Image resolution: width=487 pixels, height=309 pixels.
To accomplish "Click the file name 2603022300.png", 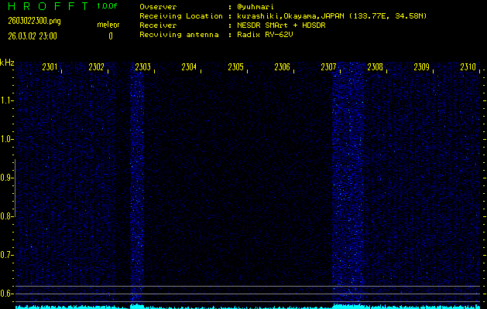I will (x=34, y=21).
